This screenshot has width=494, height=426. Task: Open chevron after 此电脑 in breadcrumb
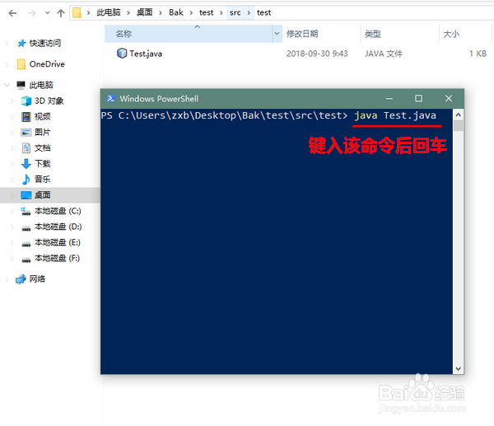coord(128,13)
